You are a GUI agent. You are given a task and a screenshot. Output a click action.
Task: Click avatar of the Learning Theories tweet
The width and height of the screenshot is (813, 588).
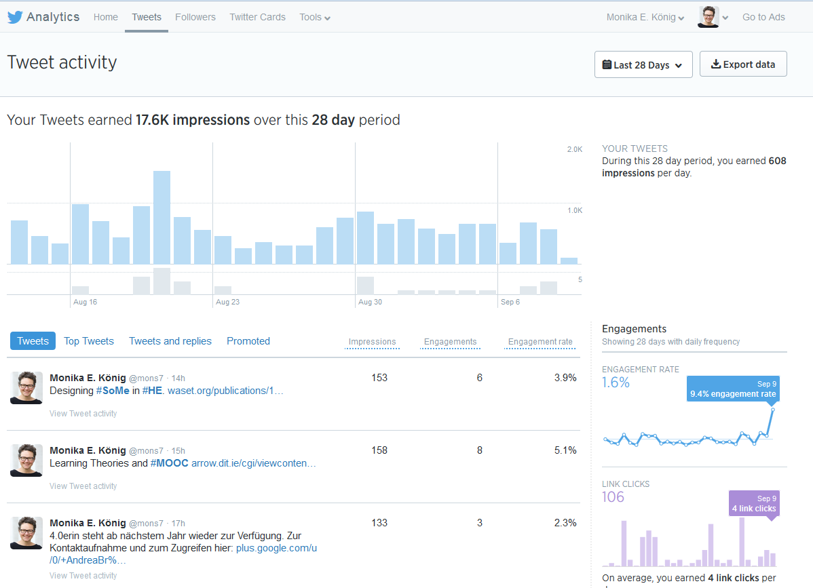click(x=26, y=460)
